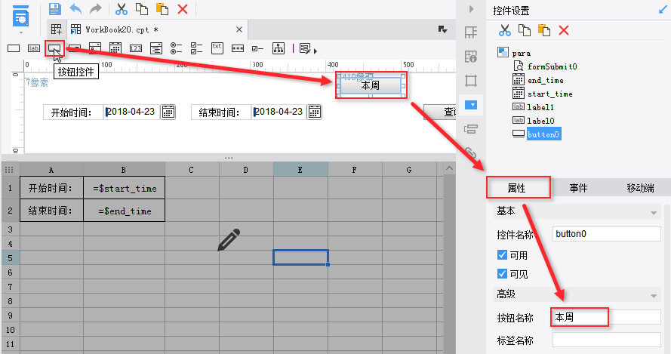
Task: Click the blue arrow beside 控件设置 title
Action: click(x=663, y=10)
